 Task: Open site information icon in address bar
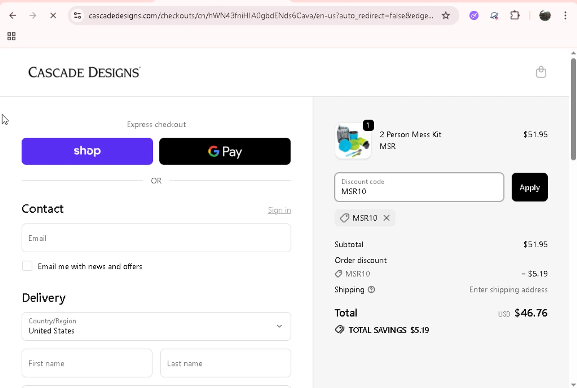click(77, 15)
